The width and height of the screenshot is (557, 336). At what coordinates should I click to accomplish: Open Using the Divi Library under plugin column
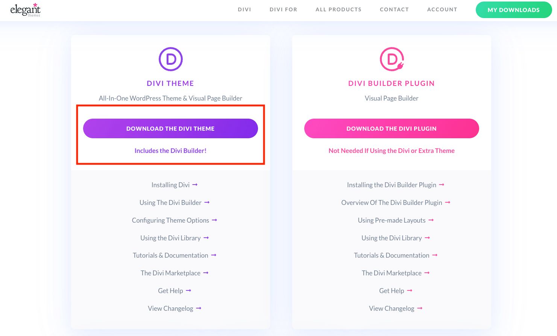tap(392, 238)
